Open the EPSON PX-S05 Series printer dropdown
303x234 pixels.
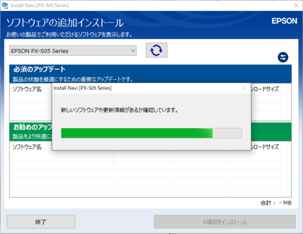(x=73, y=51)
